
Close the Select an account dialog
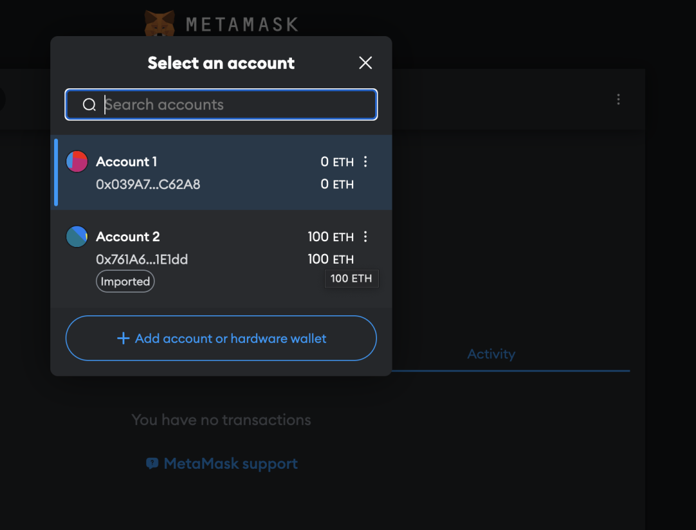[x=365, y=63]
